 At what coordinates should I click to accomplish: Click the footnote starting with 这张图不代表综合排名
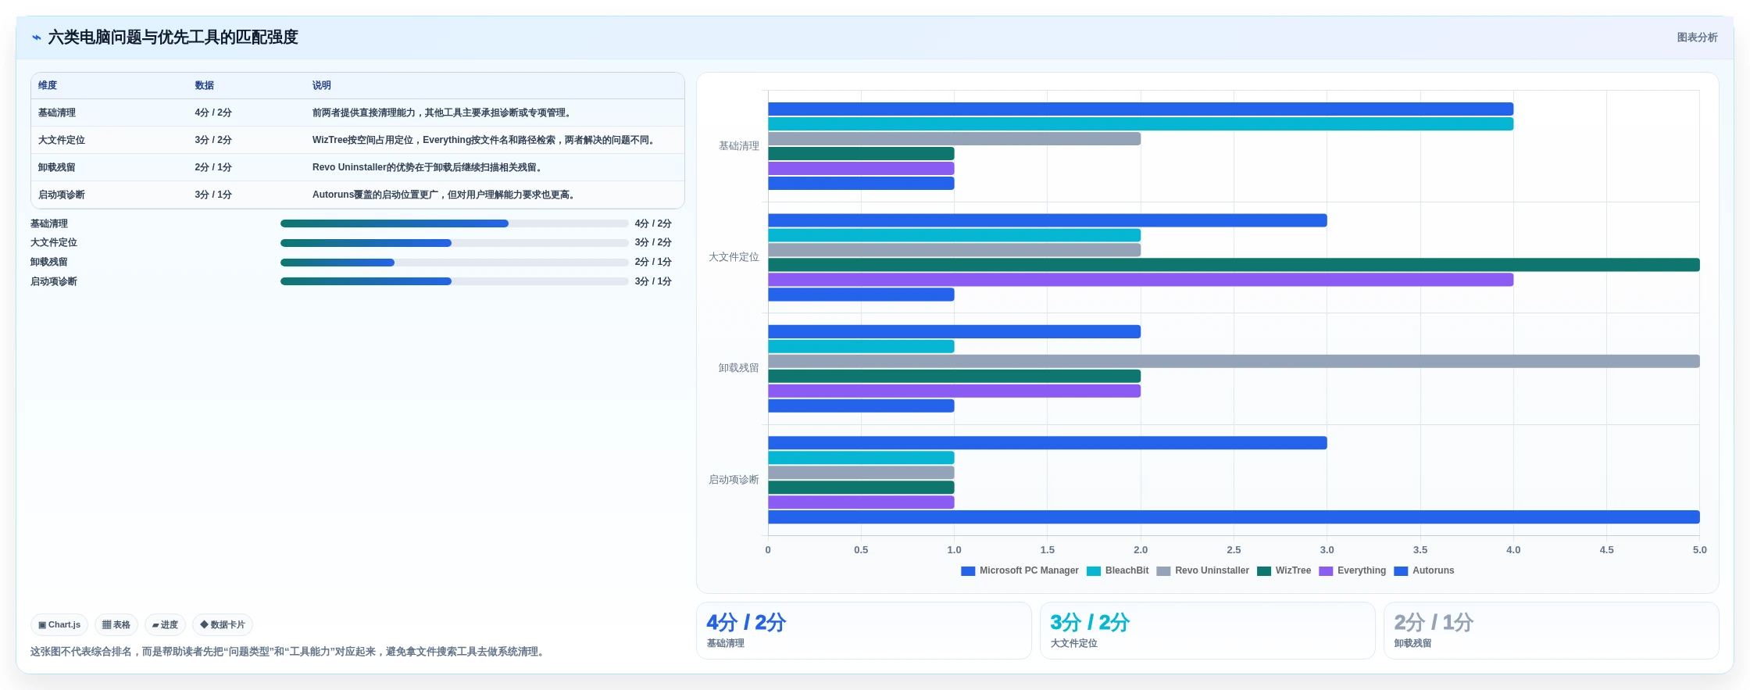[x=288, y=652]
